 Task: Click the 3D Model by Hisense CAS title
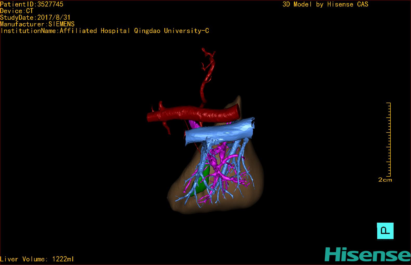325,4
